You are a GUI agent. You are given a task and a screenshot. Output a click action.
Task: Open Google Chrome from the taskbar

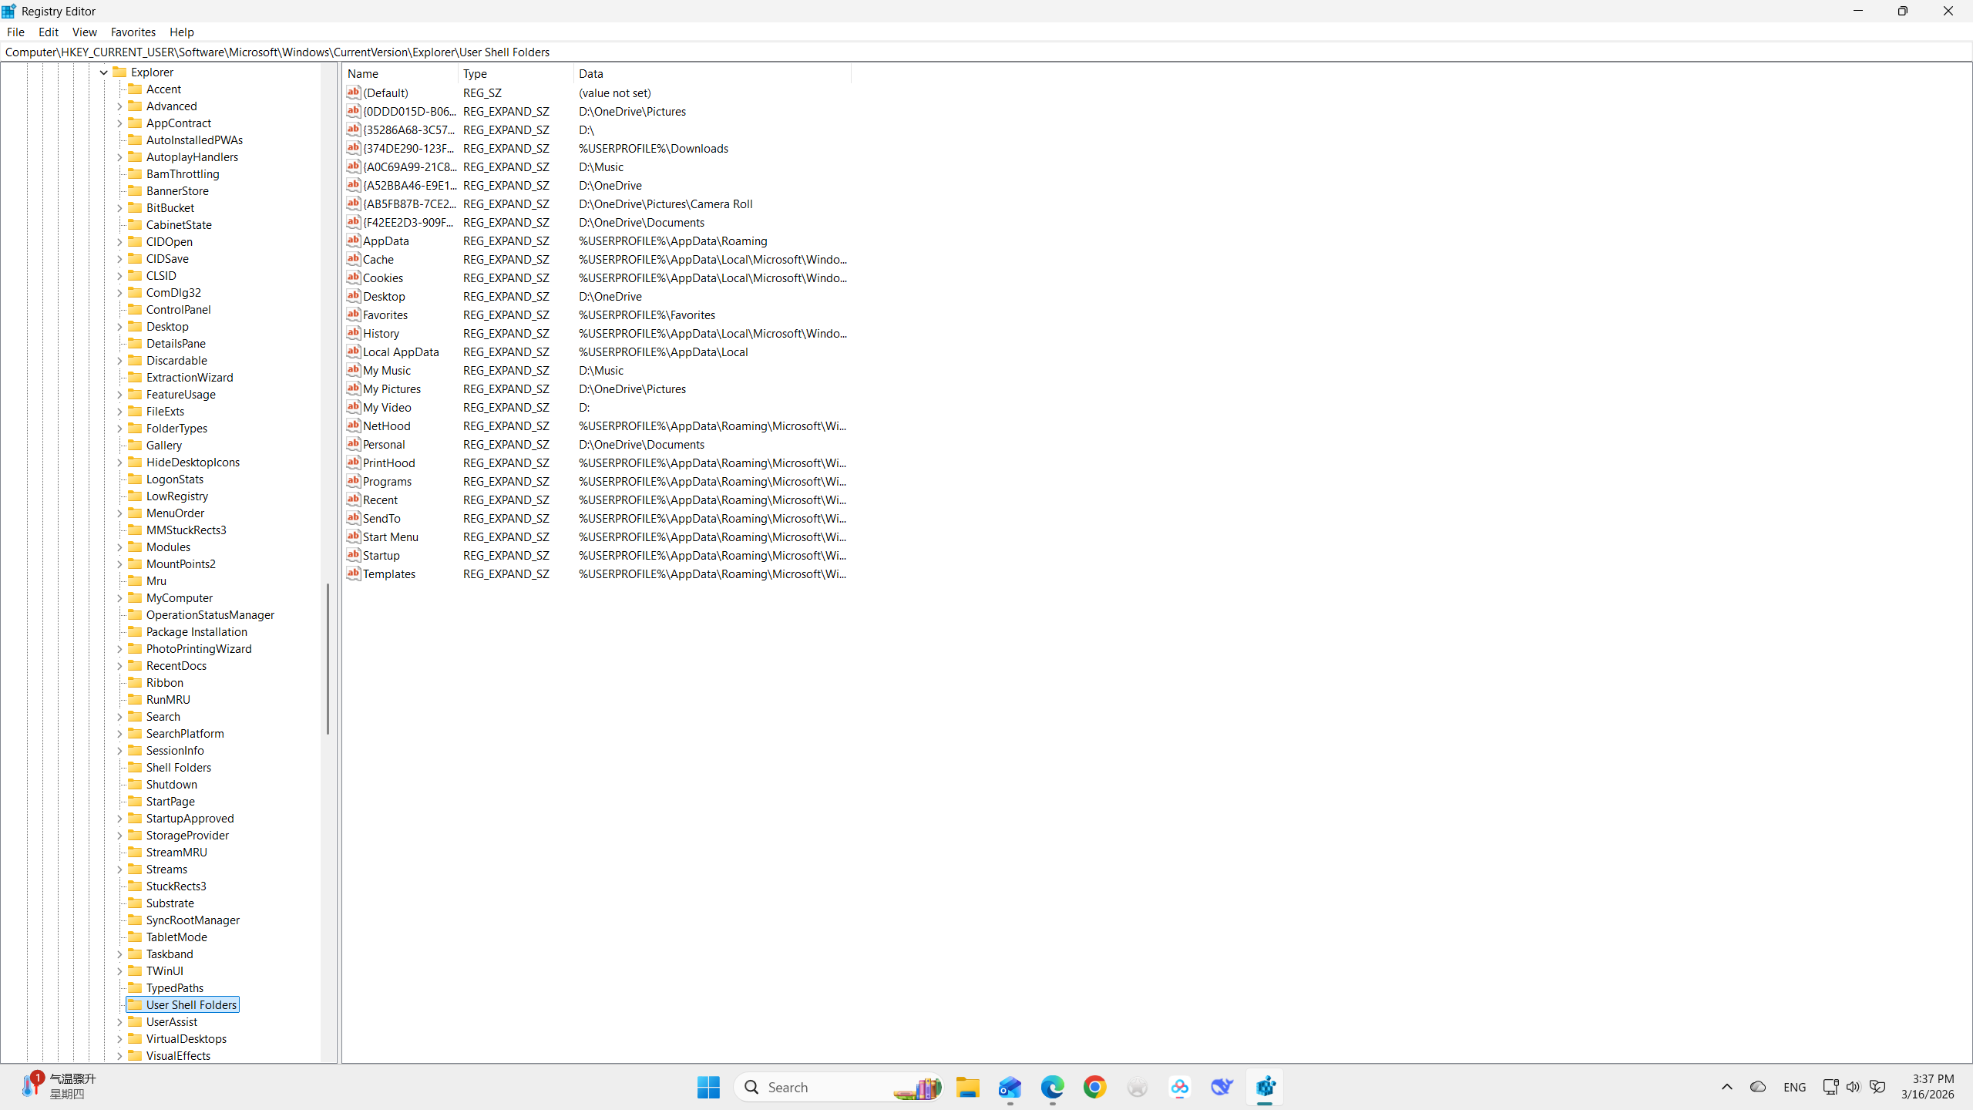click(1094, 1087)
